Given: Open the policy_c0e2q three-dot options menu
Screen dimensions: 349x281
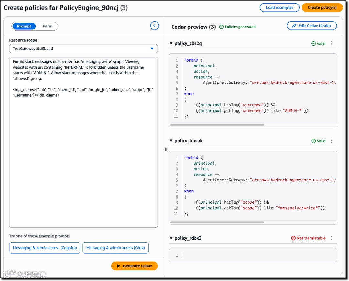Looking at the screenshot, I should click(332, 43).
